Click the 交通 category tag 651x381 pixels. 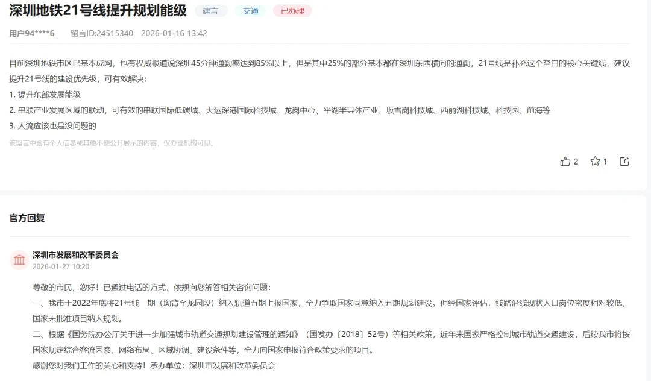(x=251, y=11)
